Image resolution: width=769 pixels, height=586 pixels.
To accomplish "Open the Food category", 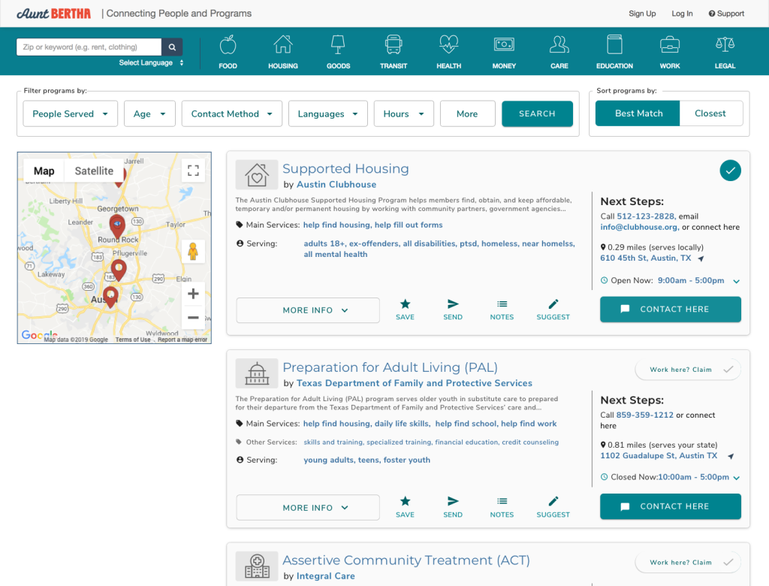I will coord(228,52).
